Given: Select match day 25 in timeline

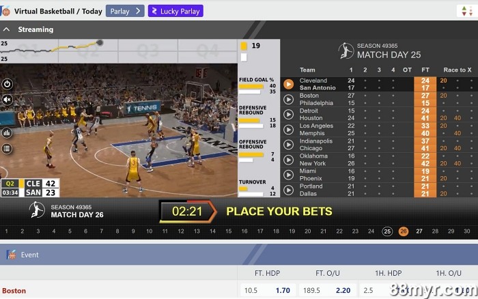Looking at the screenshot, I should (x=387, y=231).
